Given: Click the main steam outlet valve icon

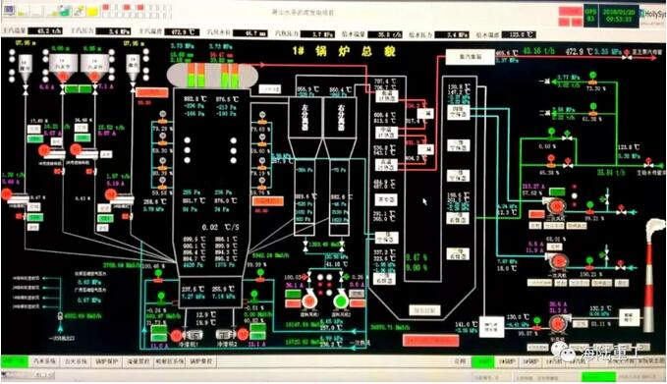Looking at the screenshot, I should (x=627, y=55).
